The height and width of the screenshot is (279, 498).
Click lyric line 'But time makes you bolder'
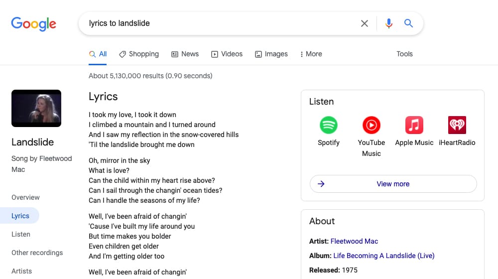129,236
